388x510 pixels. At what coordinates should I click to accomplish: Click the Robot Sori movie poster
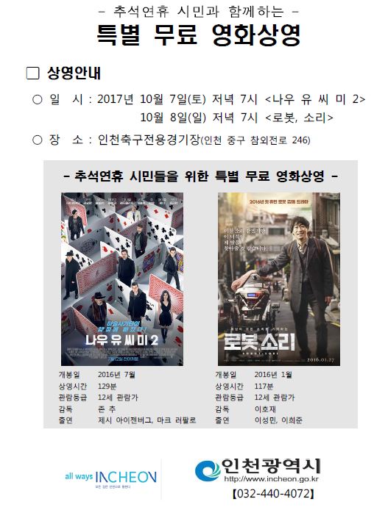(x=279, y=279)
